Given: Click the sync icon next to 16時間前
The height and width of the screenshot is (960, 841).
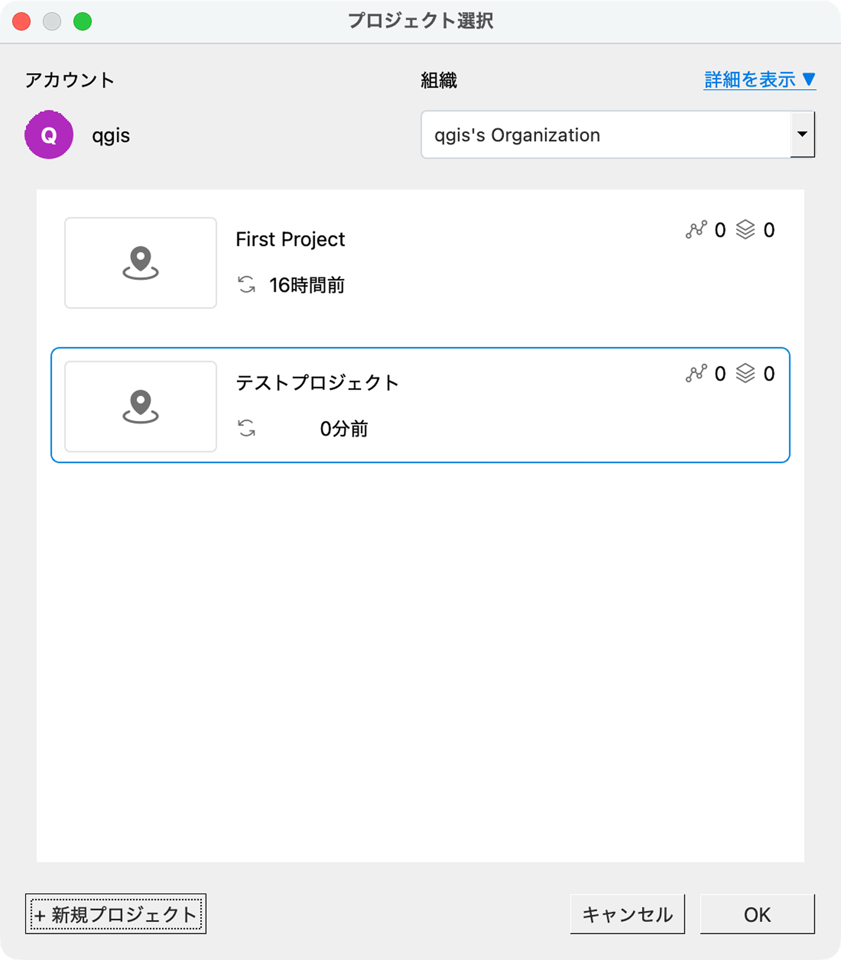Looking at the screenshot, I should point(247,284).
